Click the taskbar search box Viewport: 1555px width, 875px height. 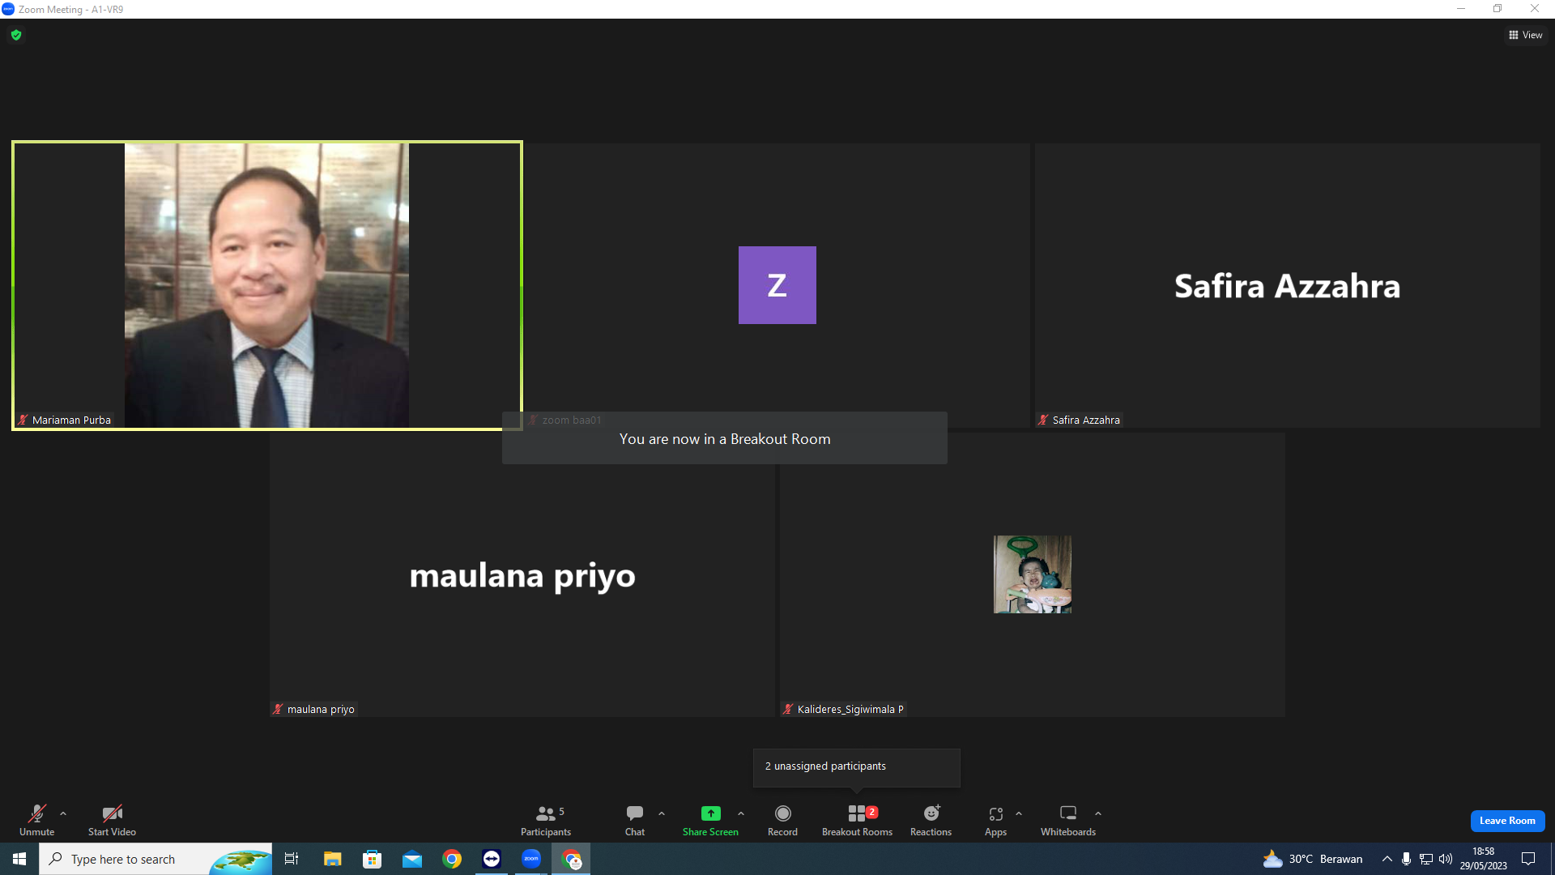pos(155,859)
